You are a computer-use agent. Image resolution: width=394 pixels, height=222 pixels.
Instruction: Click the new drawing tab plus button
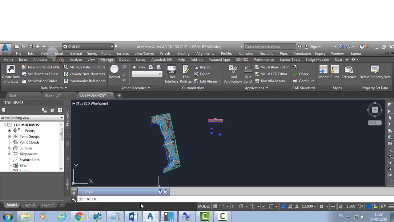(x=119, y=96)
